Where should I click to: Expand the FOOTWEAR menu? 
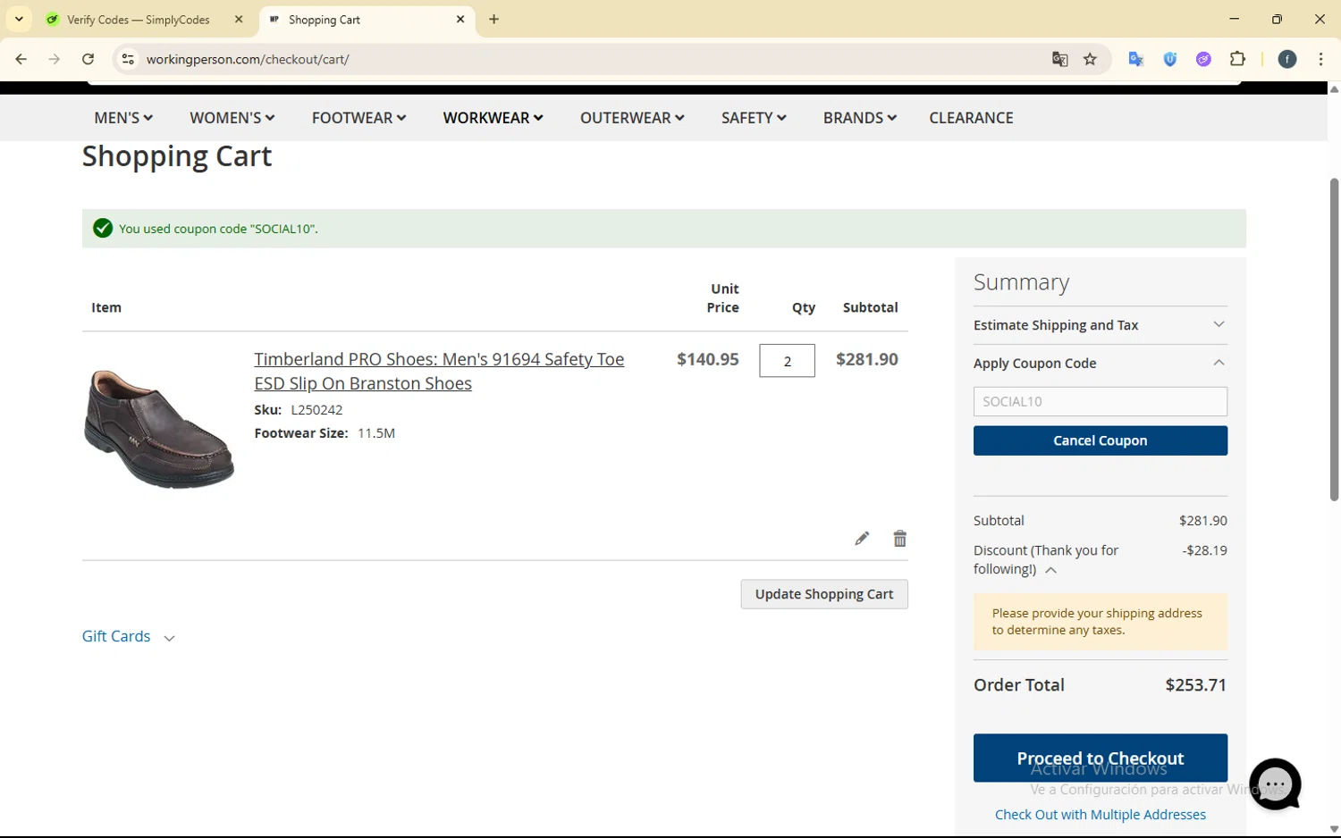[x=358, y=118]
